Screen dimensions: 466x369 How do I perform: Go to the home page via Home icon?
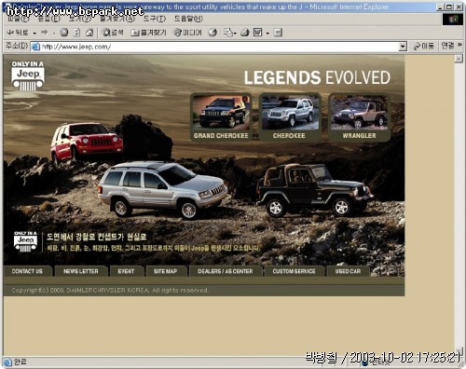[x=89, y=33]
